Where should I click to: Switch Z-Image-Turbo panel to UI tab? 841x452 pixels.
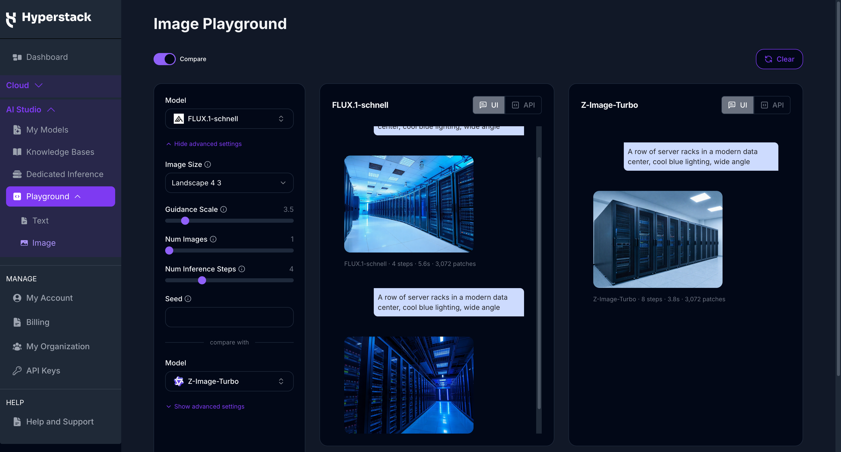(x=737, y=105)
